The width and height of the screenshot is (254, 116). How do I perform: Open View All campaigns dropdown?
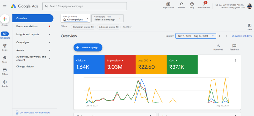(75, 18)
